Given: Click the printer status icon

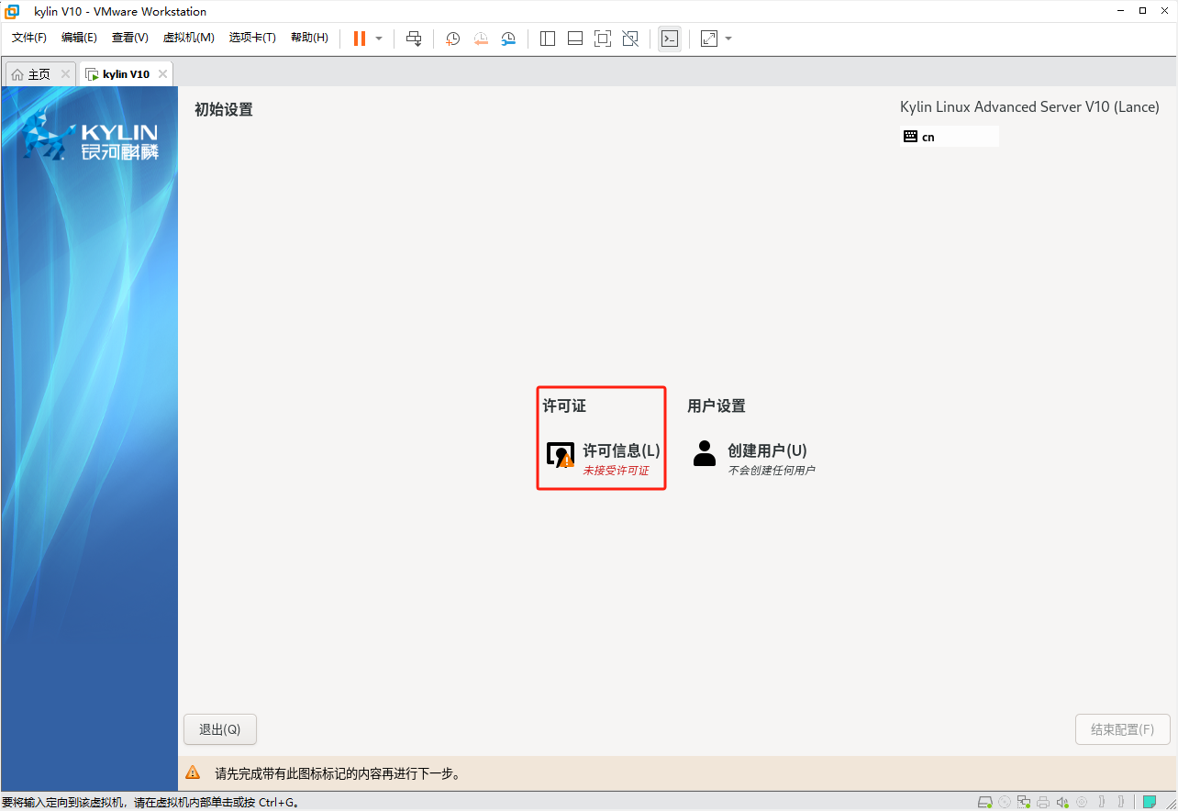Looking at the screenshot, I should click(x=1043, y=802).
